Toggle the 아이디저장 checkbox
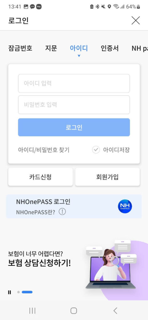Screen dimensions: 148x320 click(x=96, y=150)
